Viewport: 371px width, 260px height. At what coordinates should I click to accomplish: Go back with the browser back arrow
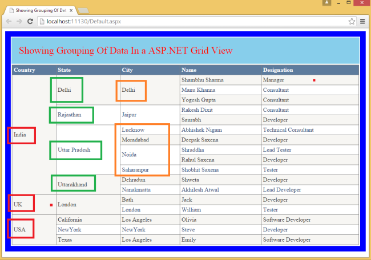(x=9, y=22)
